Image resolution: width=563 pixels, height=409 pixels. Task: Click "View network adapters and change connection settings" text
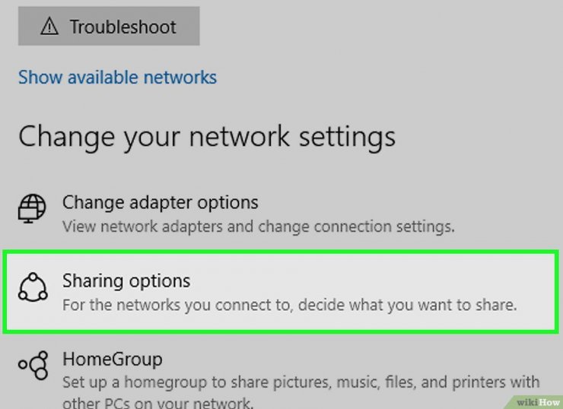[x=258, y=226]
